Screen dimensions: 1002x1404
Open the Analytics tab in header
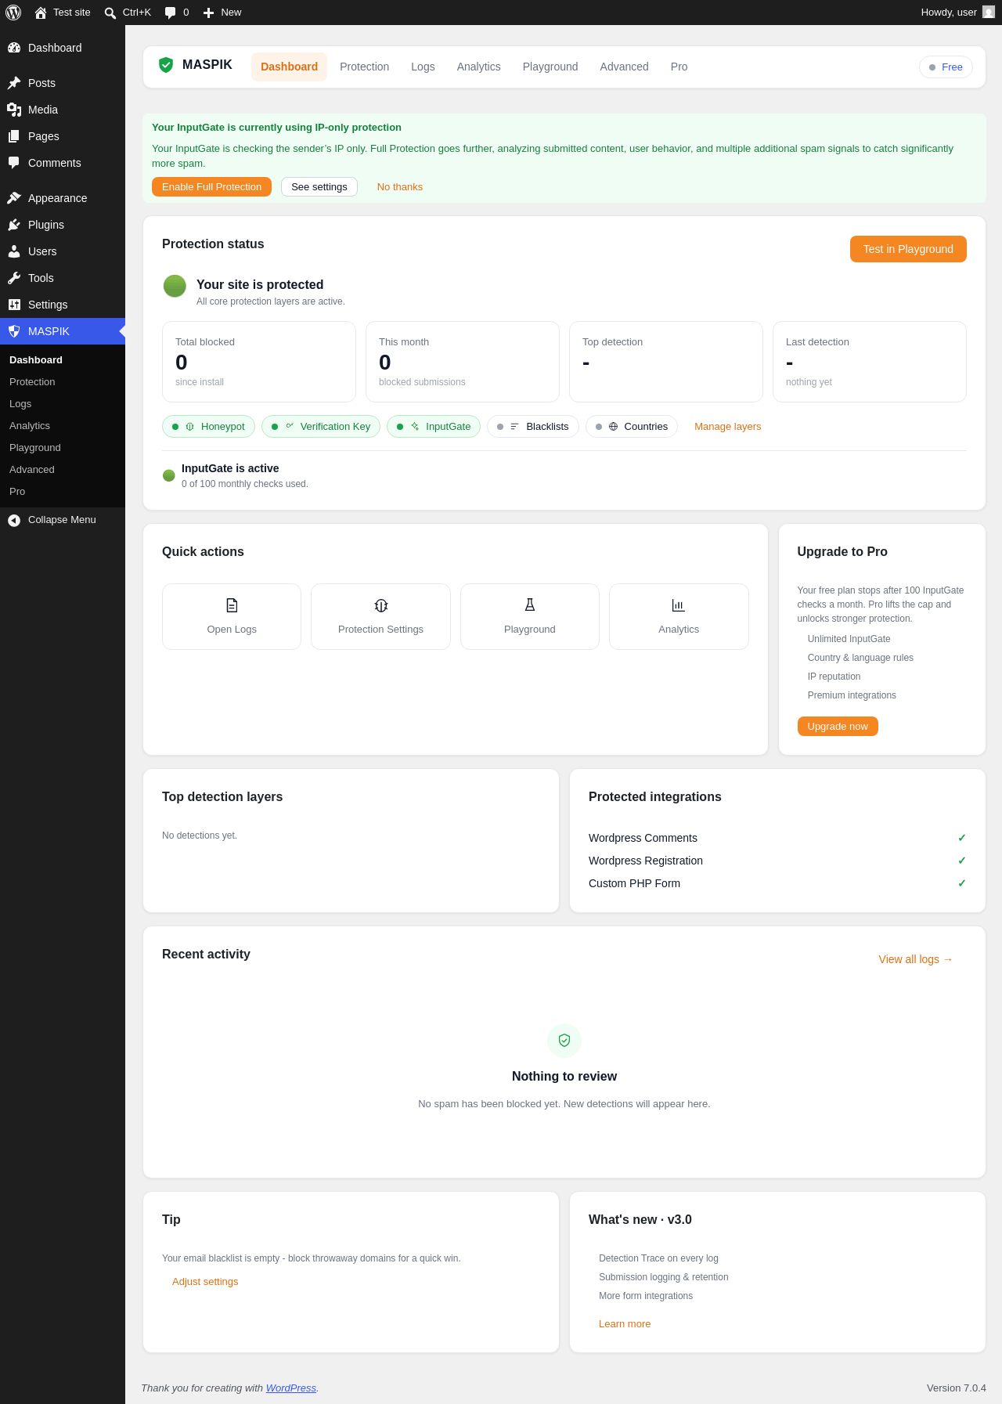[x=479, y=67]
